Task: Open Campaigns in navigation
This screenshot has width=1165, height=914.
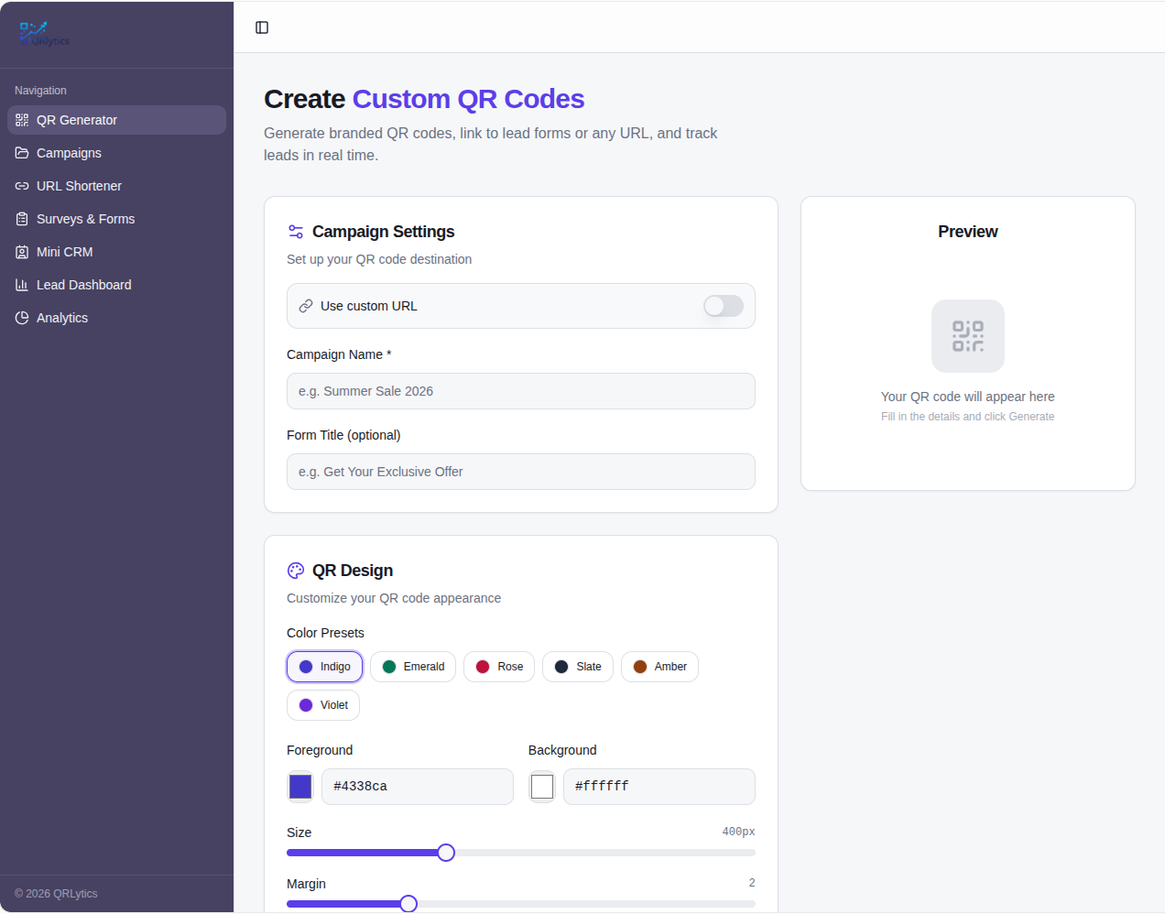Action: pos(116,153)
